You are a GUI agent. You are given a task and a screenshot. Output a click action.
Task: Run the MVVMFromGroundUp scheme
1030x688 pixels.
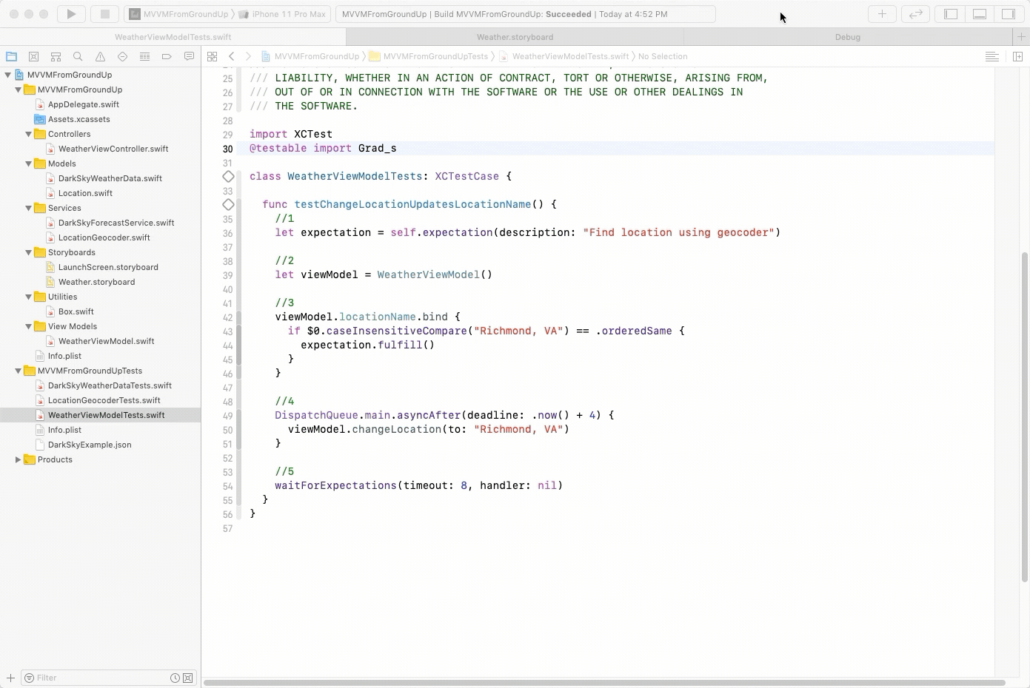(x=71, y=14)
